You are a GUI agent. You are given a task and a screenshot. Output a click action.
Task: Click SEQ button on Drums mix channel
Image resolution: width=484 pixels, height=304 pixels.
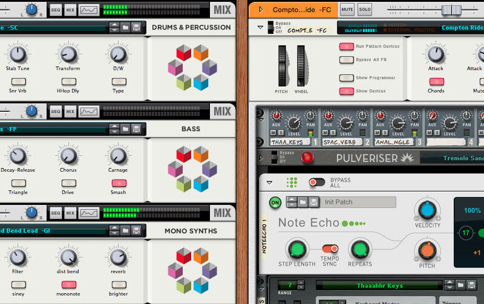click(x=56, y=10)
